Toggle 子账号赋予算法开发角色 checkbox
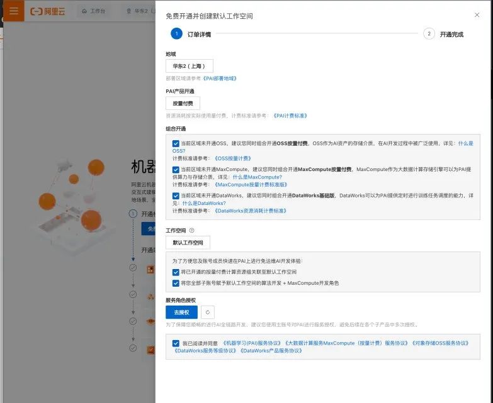This screenshot has height=403, width=493. click(x=176, y=283)
